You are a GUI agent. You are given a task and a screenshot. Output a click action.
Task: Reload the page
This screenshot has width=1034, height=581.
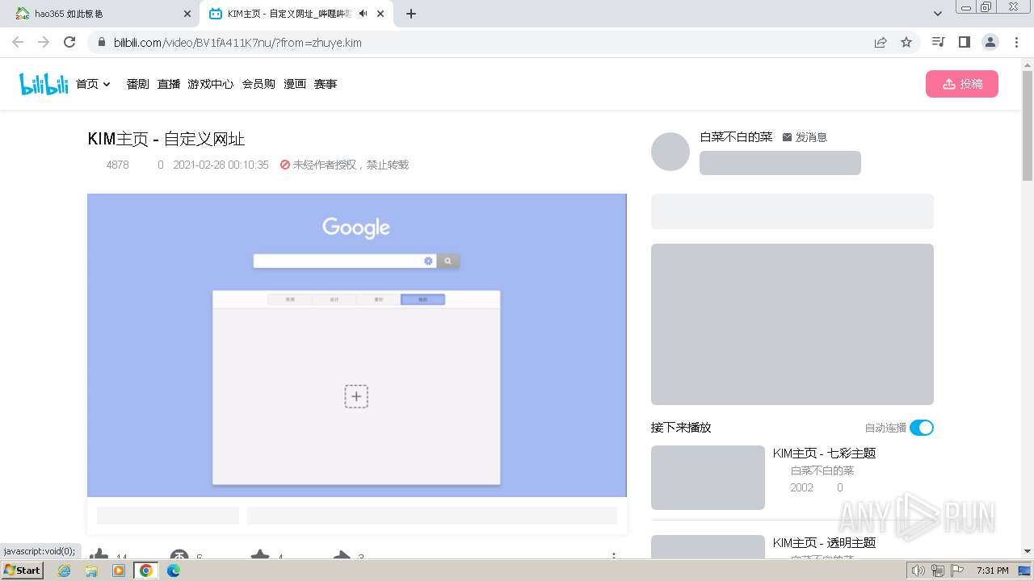coord(69,42)
